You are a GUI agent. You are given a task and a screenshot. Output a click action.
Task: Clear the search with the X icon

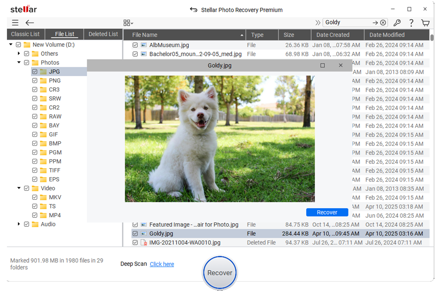pyautogui.click(x=382, y=22)
